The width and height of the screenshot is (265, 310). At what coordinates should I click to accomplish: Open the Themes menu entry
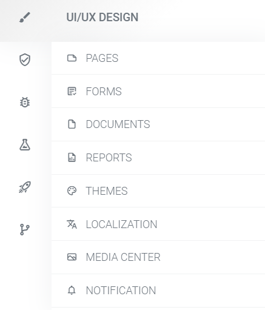[x=158, y=191]
